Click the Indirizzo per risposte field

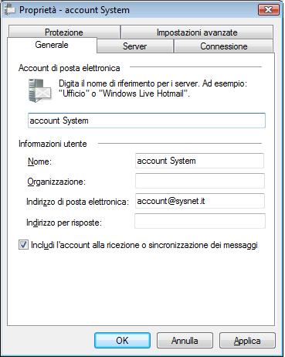point(199,221)
